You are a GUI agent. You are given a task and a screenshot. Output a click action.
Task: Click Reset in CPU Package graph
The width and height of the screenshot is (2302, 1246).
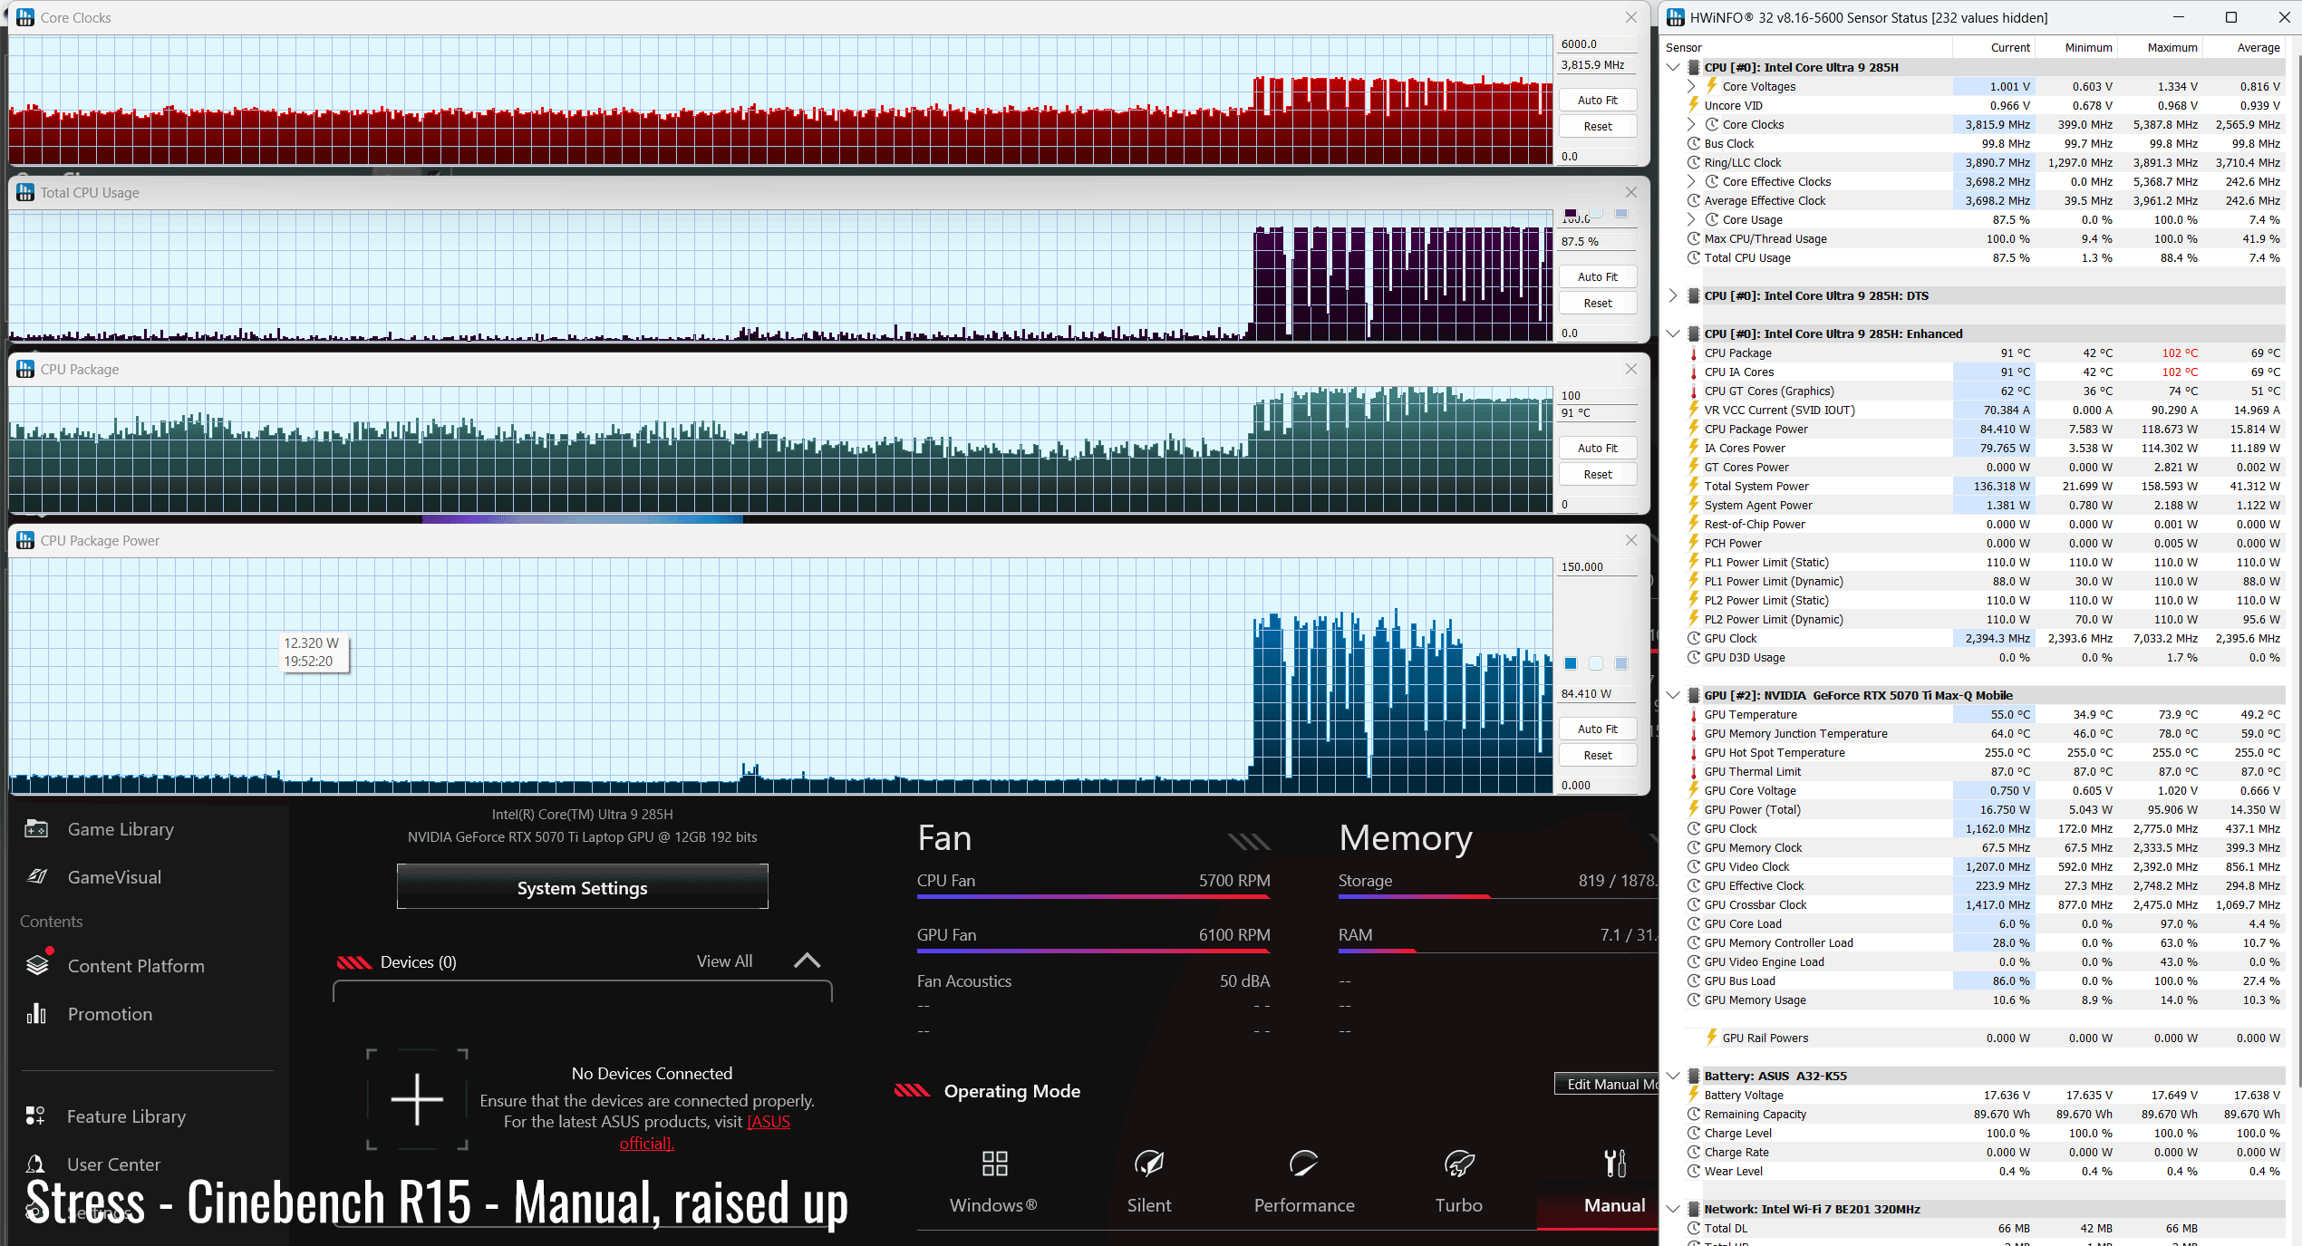[1597, 475]
